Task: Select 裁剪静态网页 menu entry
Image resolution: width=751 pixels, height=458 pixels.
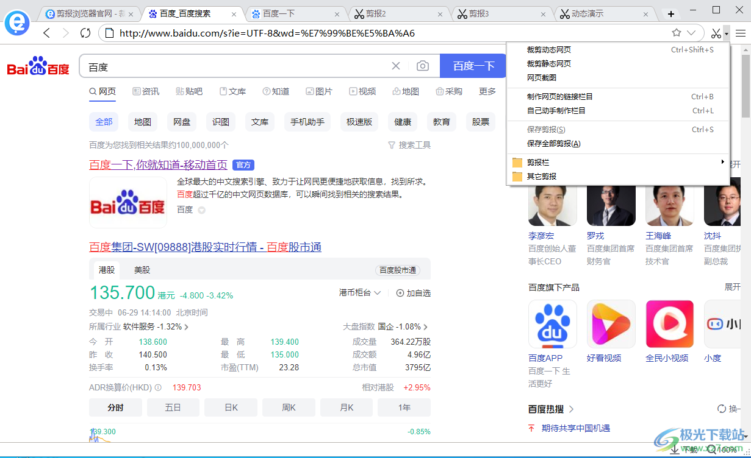Action: point(618,63)
